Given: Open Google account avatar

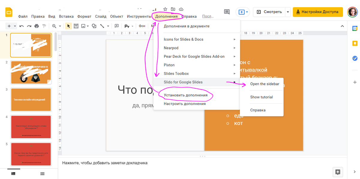Looking at the screenshot, I should click(352, 12).
